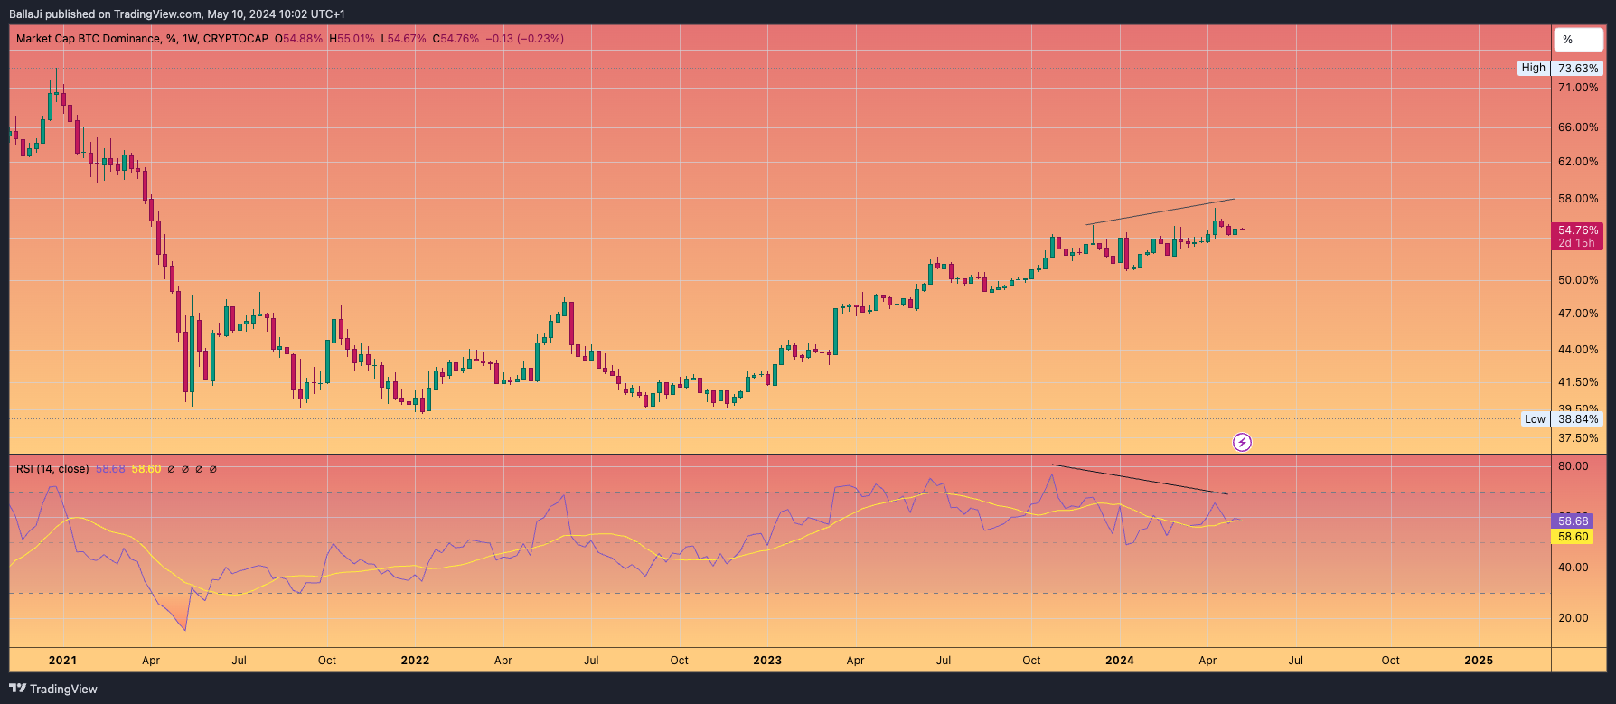Click the RSI (14, close) indicator label

click(x=52, y=469)
